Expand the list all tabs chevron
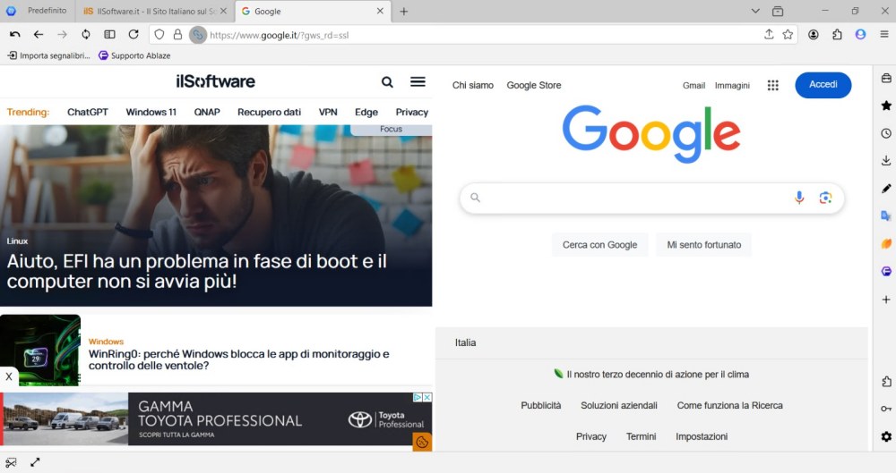Screen dimensions: 896x473 (755, 11)
